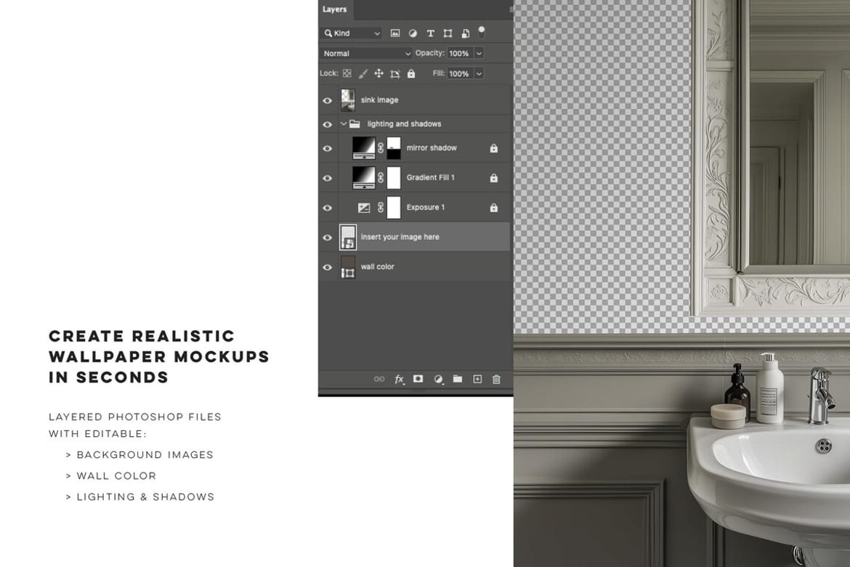Click the sink image layer thumbnail
Viewport: 850px width, 567px height.
point(348,100)
